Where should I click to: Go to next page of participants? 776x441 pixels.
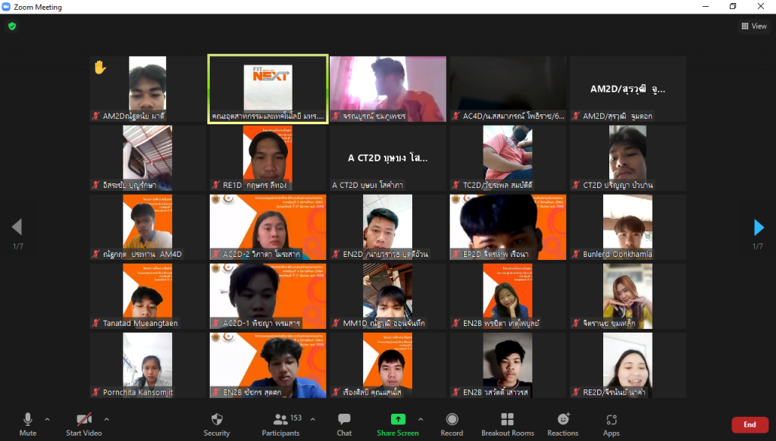759,227
